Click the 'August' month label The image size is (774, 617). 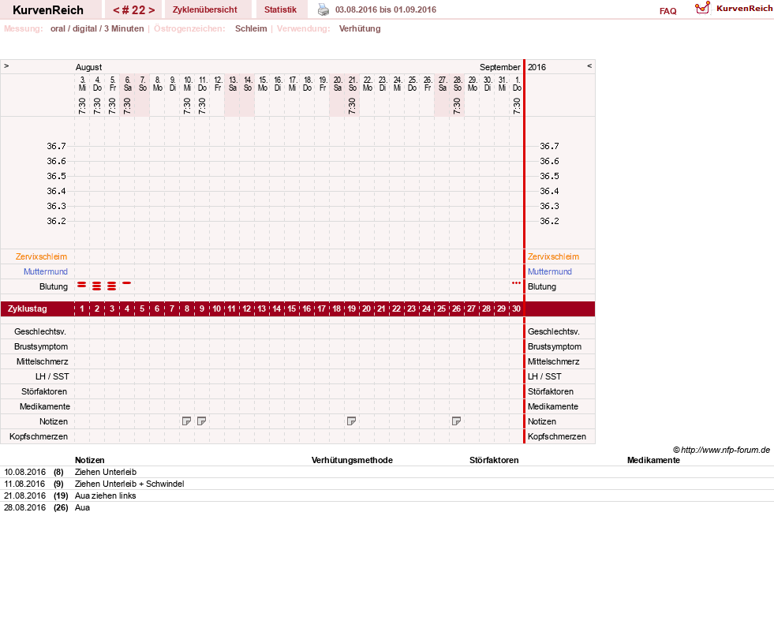click(x=89, y=67)
